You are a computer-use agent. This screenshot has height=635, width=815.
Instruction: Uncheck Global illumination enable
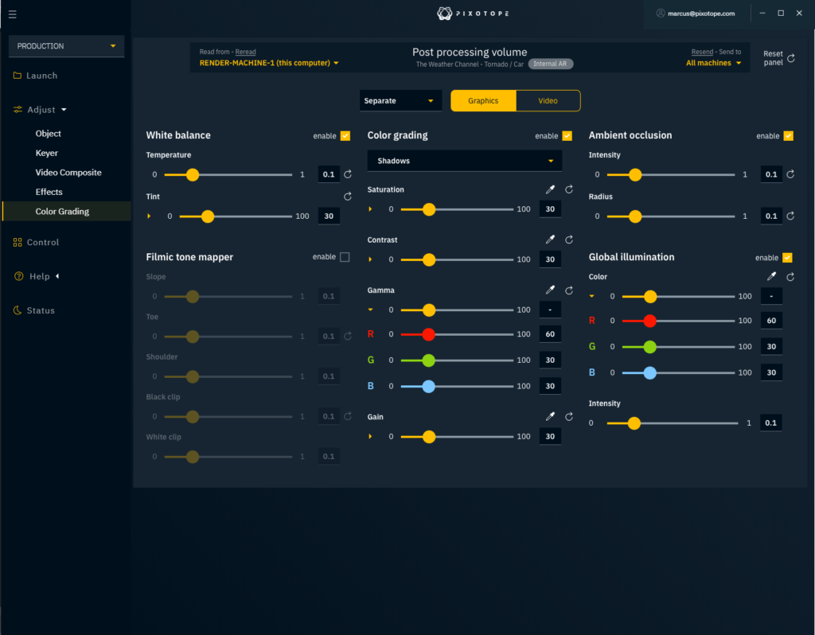click(x=787, y=257)
